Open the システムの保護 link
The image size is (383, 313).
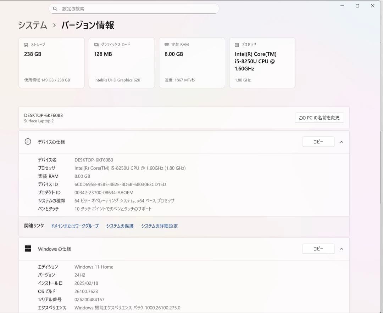click(x=120, y=226)
